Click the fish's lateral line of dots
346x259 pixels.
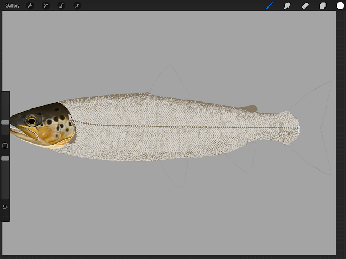(187, 126)
